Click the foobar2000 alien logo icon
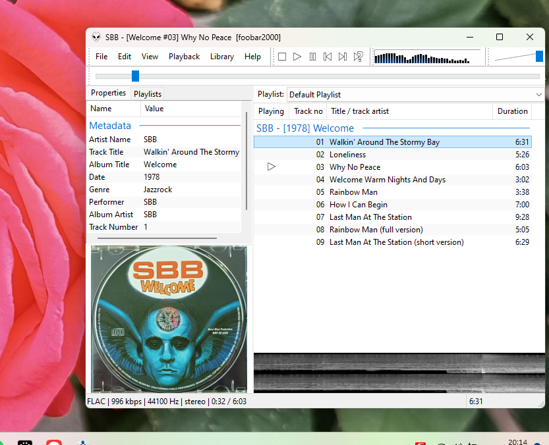 click(x=96, y=37)
